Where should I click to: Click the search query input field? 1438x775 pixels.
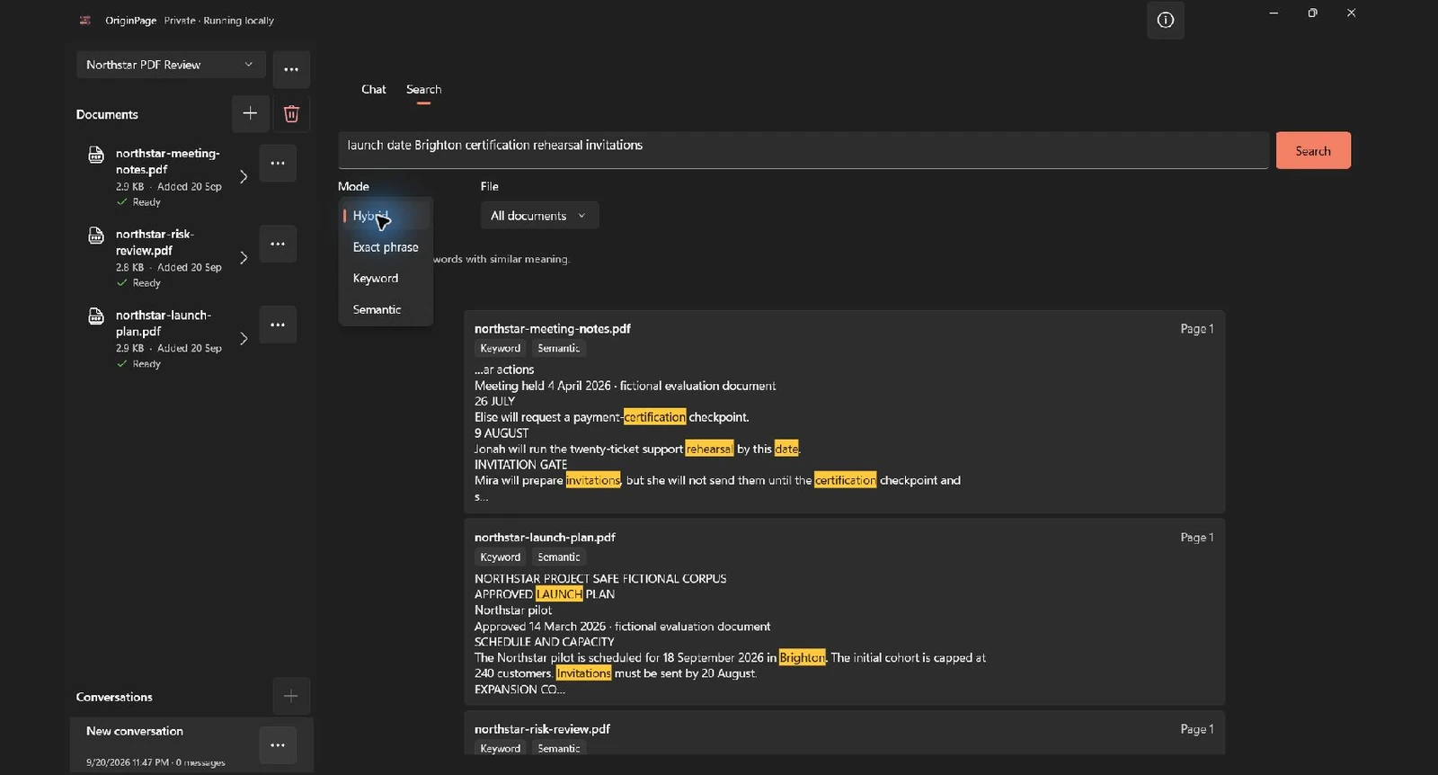click(803, 150)
